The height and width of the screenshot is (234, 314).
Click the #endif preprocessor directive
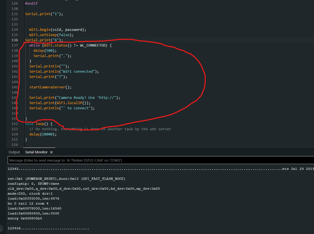[31, 4]
